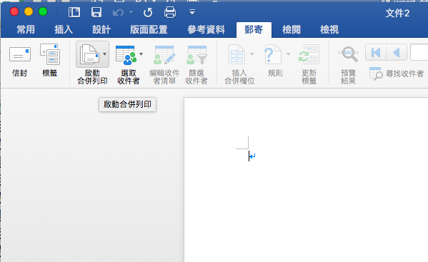
Task: Click the 標籤 labels icon
Action: click(x=50, y=54)
